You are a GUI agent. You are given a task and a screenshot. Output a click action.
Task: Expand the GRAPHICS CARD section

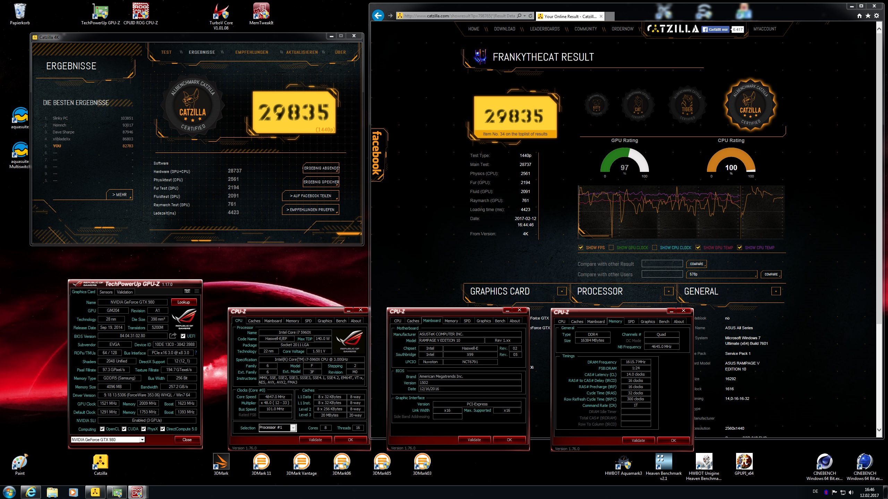point(562,291)
